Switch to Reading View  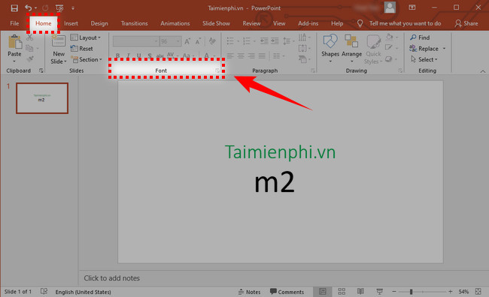click(x=360, y=292)
